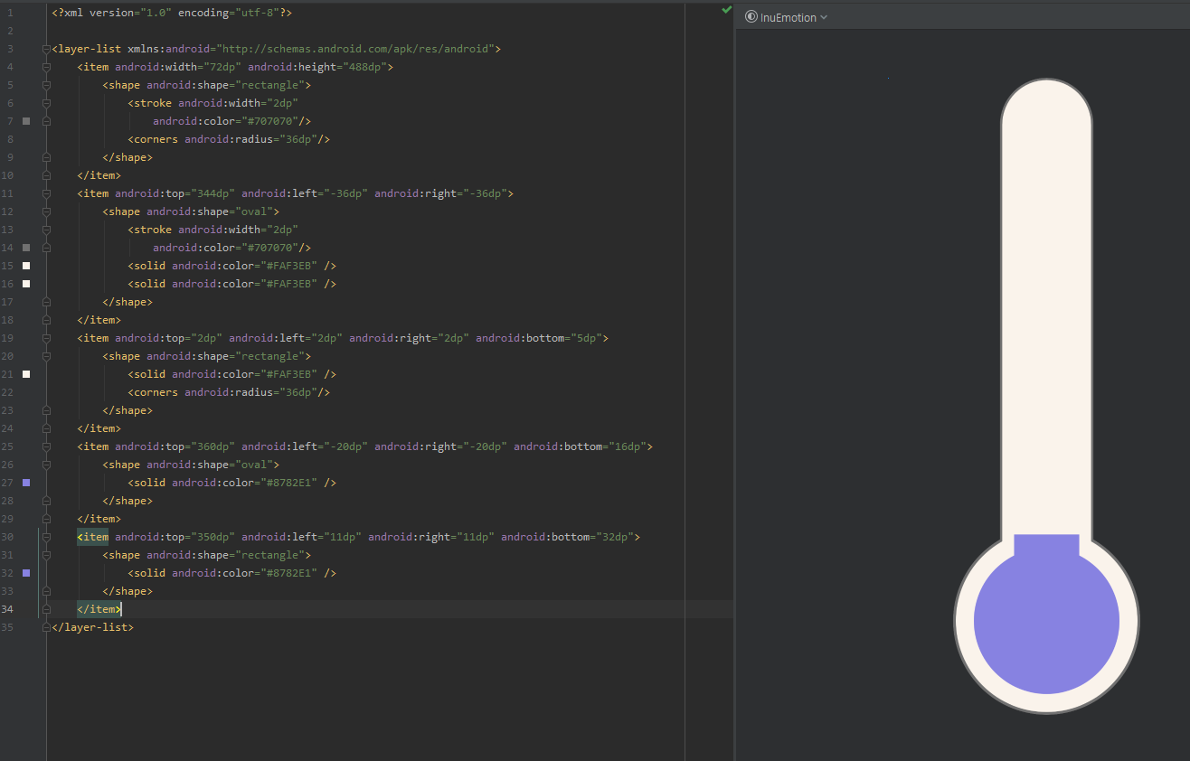Collapse the oval shape fold on line 12

pyautogui.click(x=46, y=211)
